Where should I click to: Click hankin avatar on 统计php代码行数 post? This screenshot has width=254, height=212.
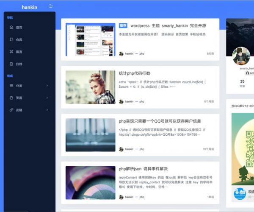(x=121, y=101)
